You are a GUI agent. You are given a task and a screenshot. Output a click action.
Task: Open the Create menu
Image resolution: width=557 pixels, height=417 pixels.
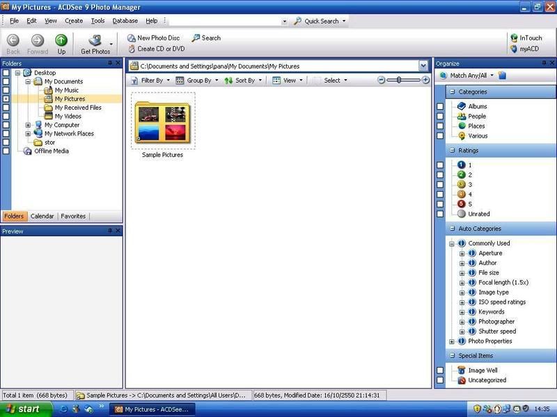click(74, 21)
